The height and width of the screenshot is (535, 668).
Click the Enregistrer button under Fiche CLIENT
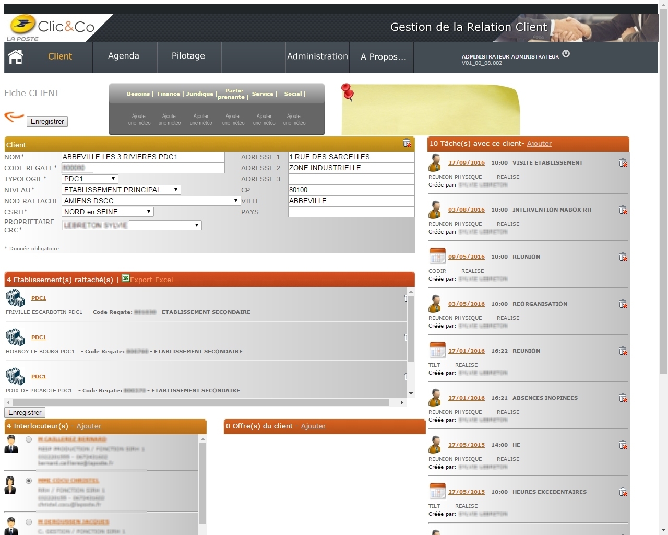click(47, 122)
